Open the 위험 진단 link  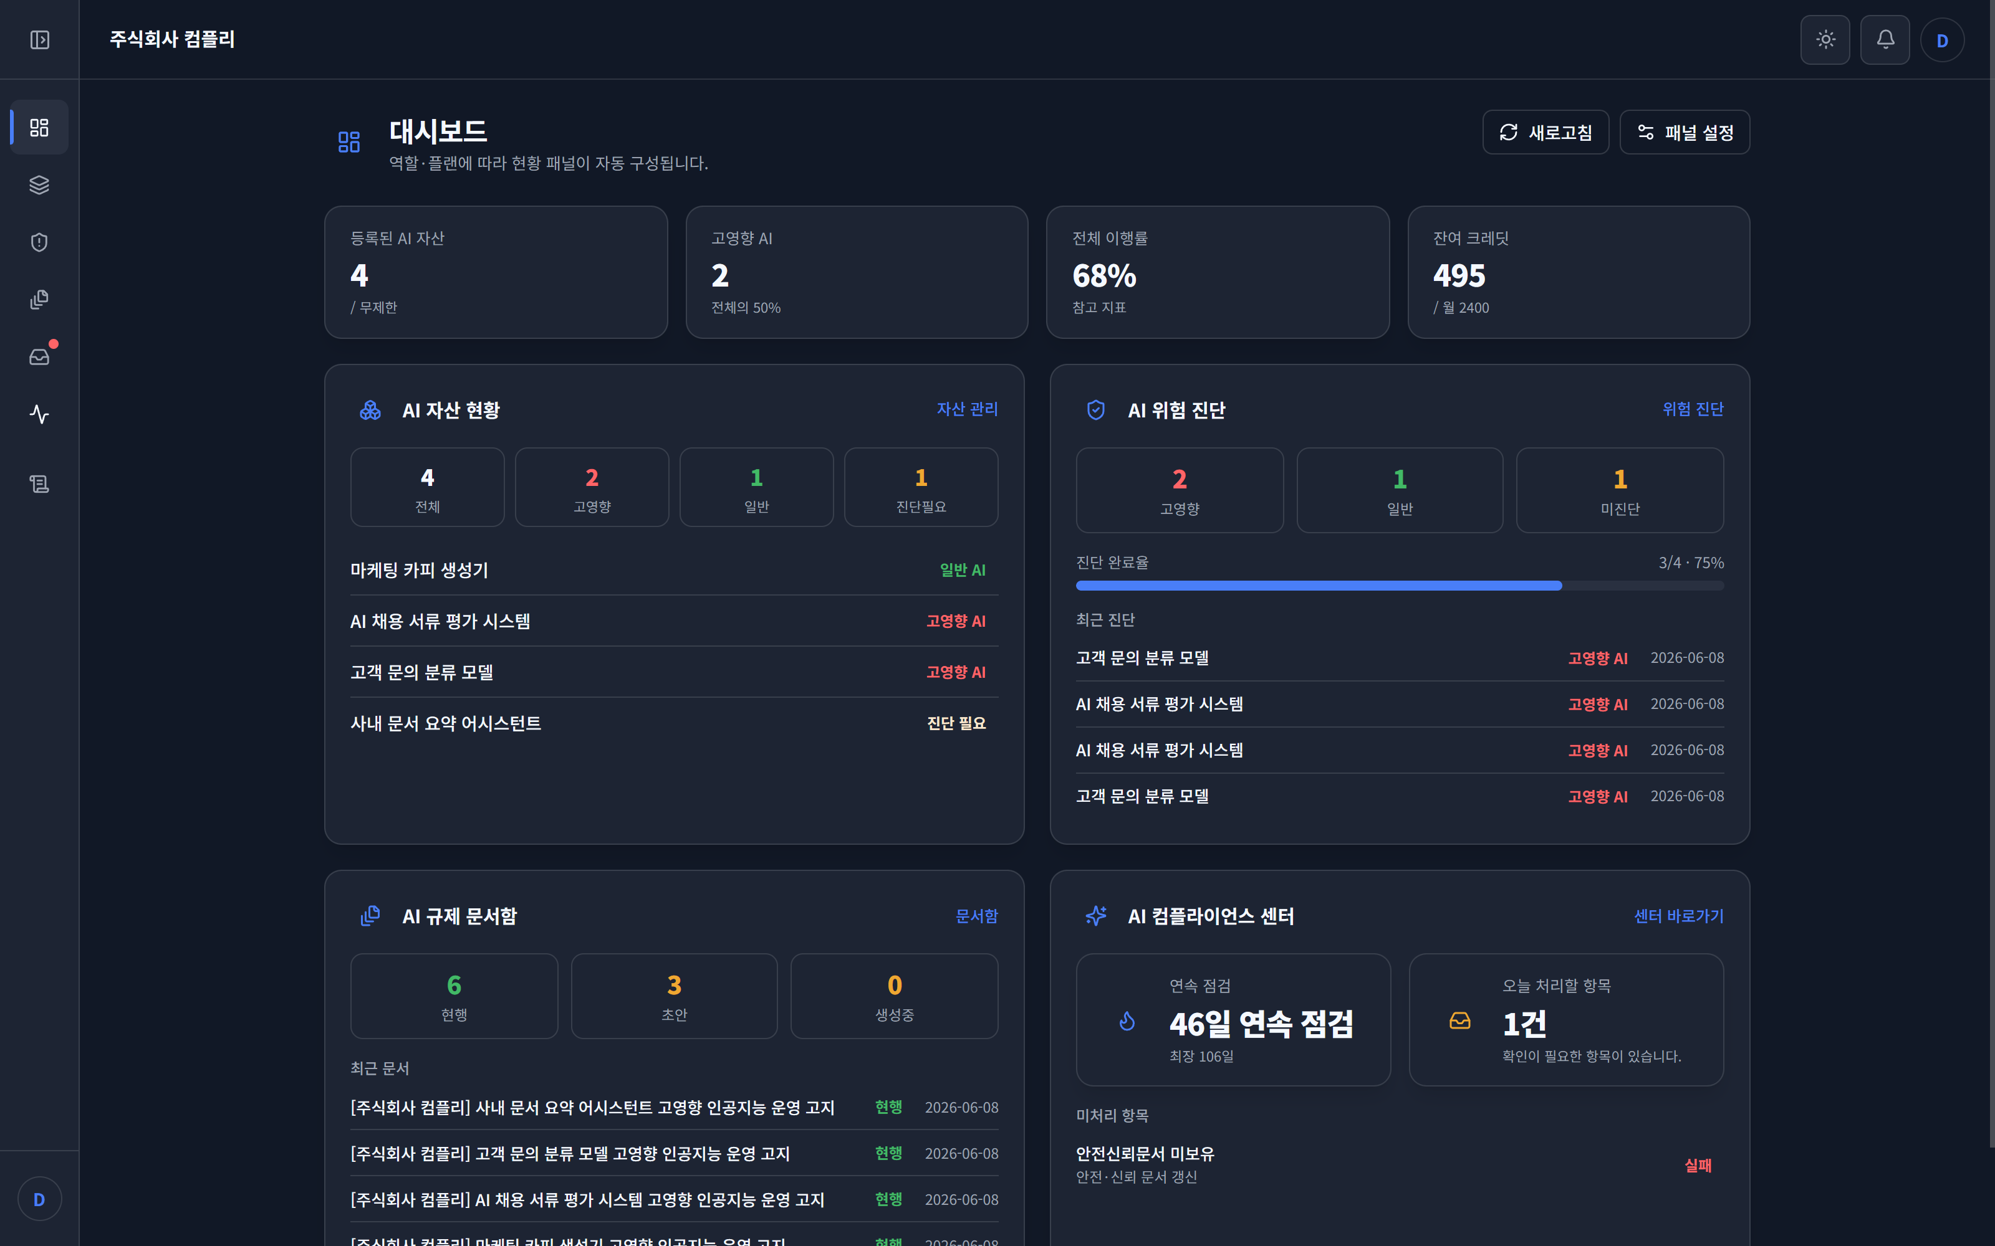tap(1693, 409)
